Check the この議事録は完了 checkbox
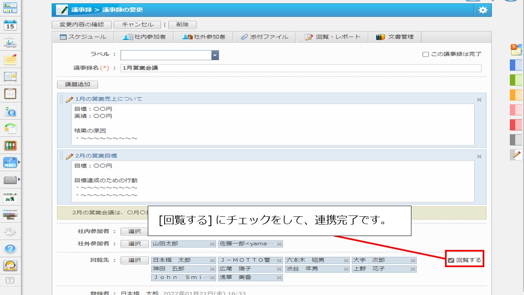524x295 pixels. pos(426,54)
